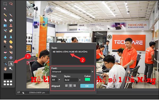
Task: Open the Style dropdown showing Bold
Action: (x=72, y=80)
